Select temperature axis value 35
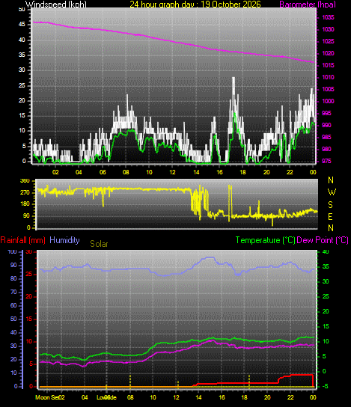 326,266
